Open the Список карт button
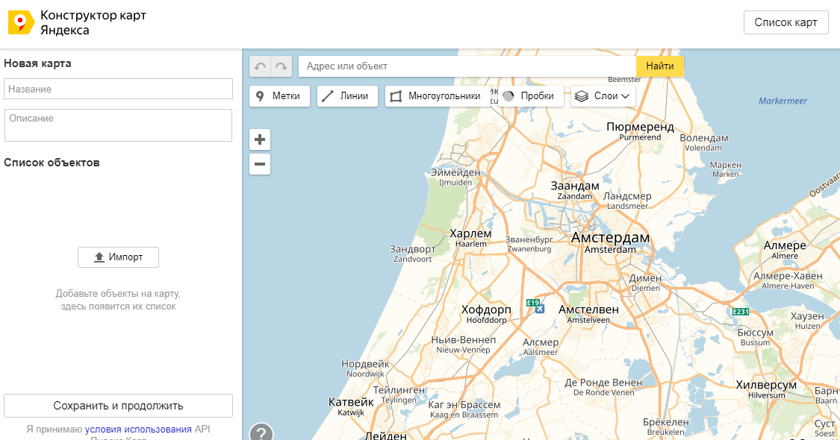840x440 pixels. click(x=785, y=22)
